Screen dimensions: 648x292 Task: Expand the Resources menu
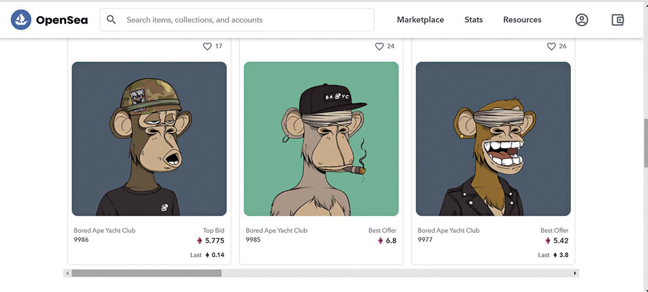tap(522, 20)
